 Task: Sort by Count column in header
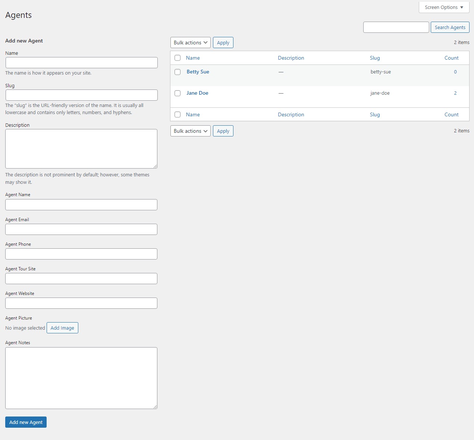tap(451, 58)
